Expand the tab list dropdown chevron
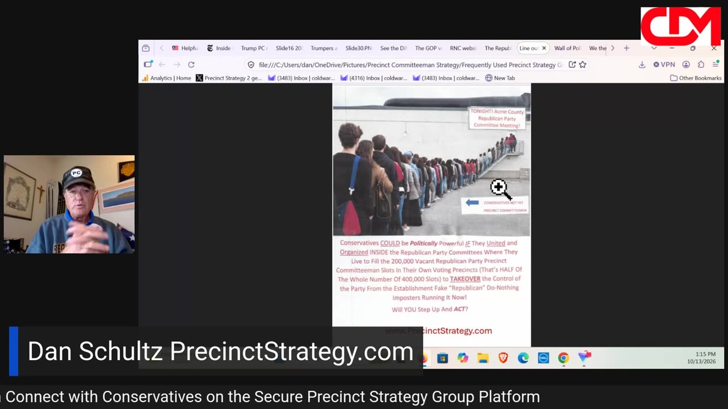Image resolution: width=728 pixels, height=409 pixels. (654, 48)
